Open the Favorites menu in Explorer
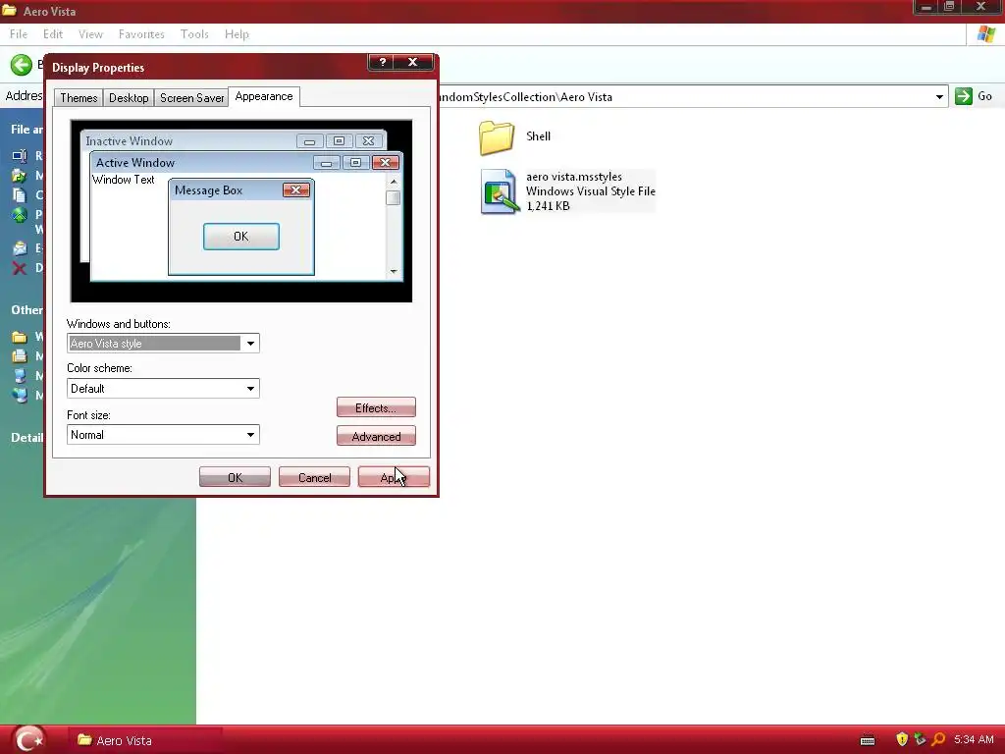 point(141,34)
